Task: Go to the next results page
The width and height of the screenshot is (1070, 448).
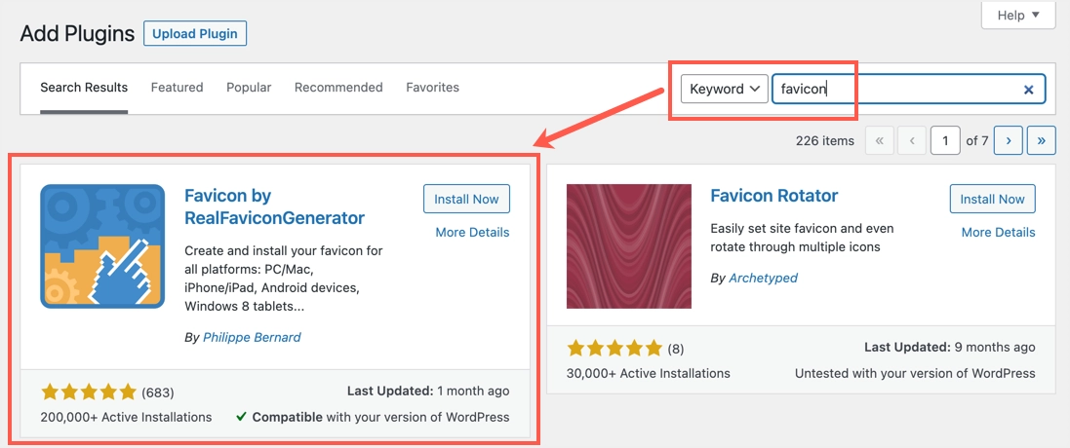Action: [x=1008, y=141]
